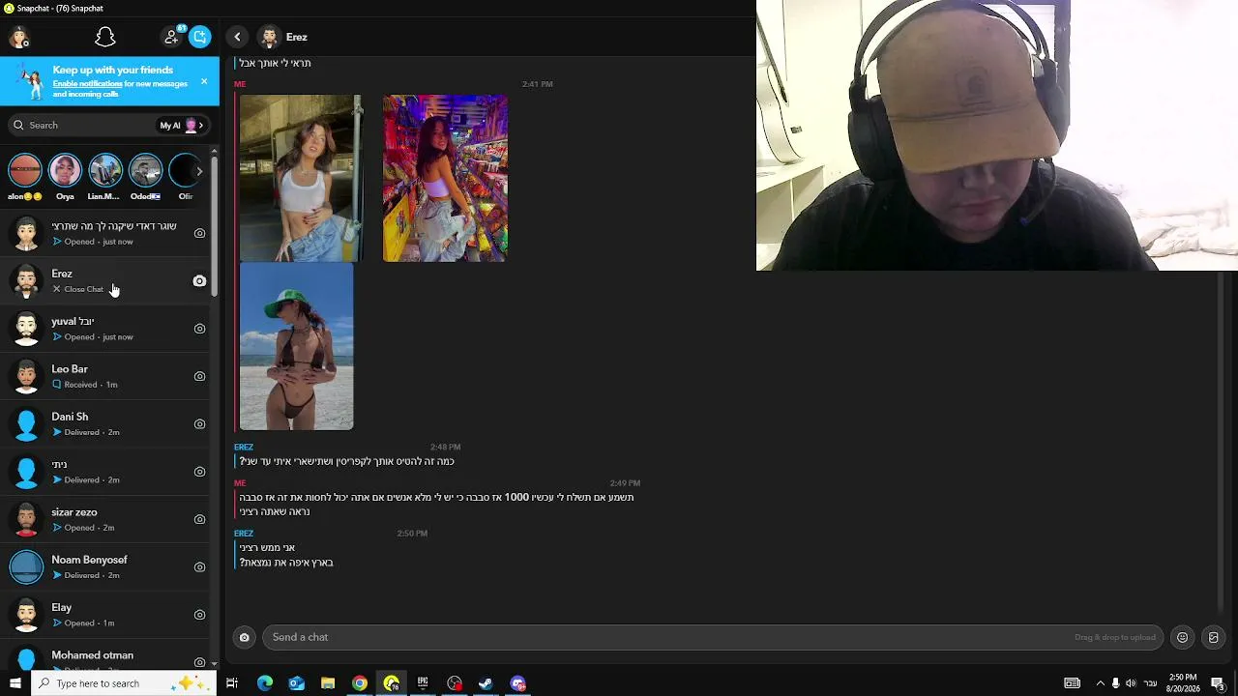
Task: Open the yuval conversation
Action: coord(106,329)
